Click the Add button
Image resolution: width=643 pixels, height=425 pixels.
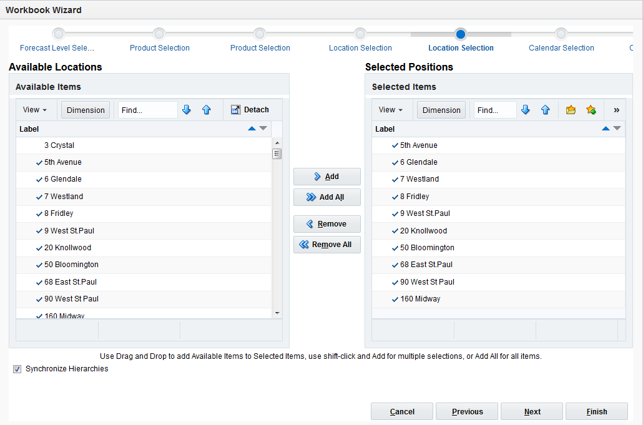click(327, 177)
